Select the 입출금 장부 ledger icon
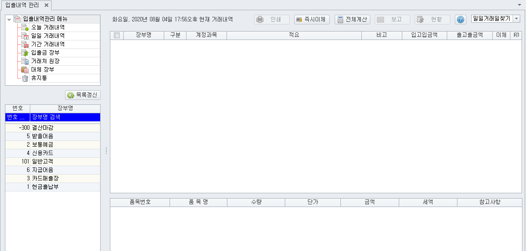 point(25,53)
